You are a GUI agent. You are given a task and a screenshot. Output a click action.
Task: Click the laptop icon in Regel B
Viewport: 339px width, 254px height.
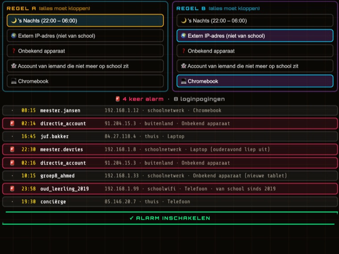tap(184, 81)
